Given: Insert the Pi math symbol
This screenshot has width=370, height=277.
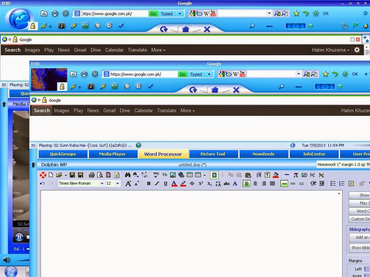Looking at the screenshot, I should pos(295,175).
